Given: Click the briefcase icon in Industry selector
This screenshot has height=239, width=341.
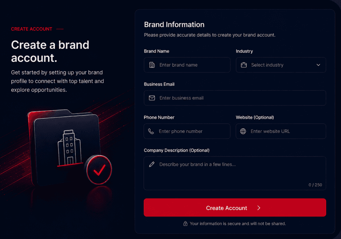Looking at the screenshot, I should [244, 65].
